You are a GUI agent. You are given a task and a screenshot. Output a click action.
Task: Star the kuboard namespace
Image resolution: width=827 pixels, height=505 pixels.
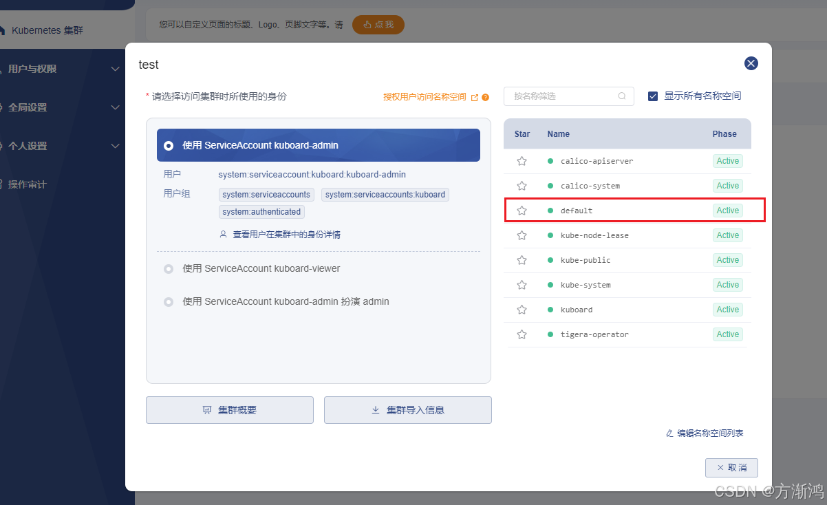(x=522, y=310)
